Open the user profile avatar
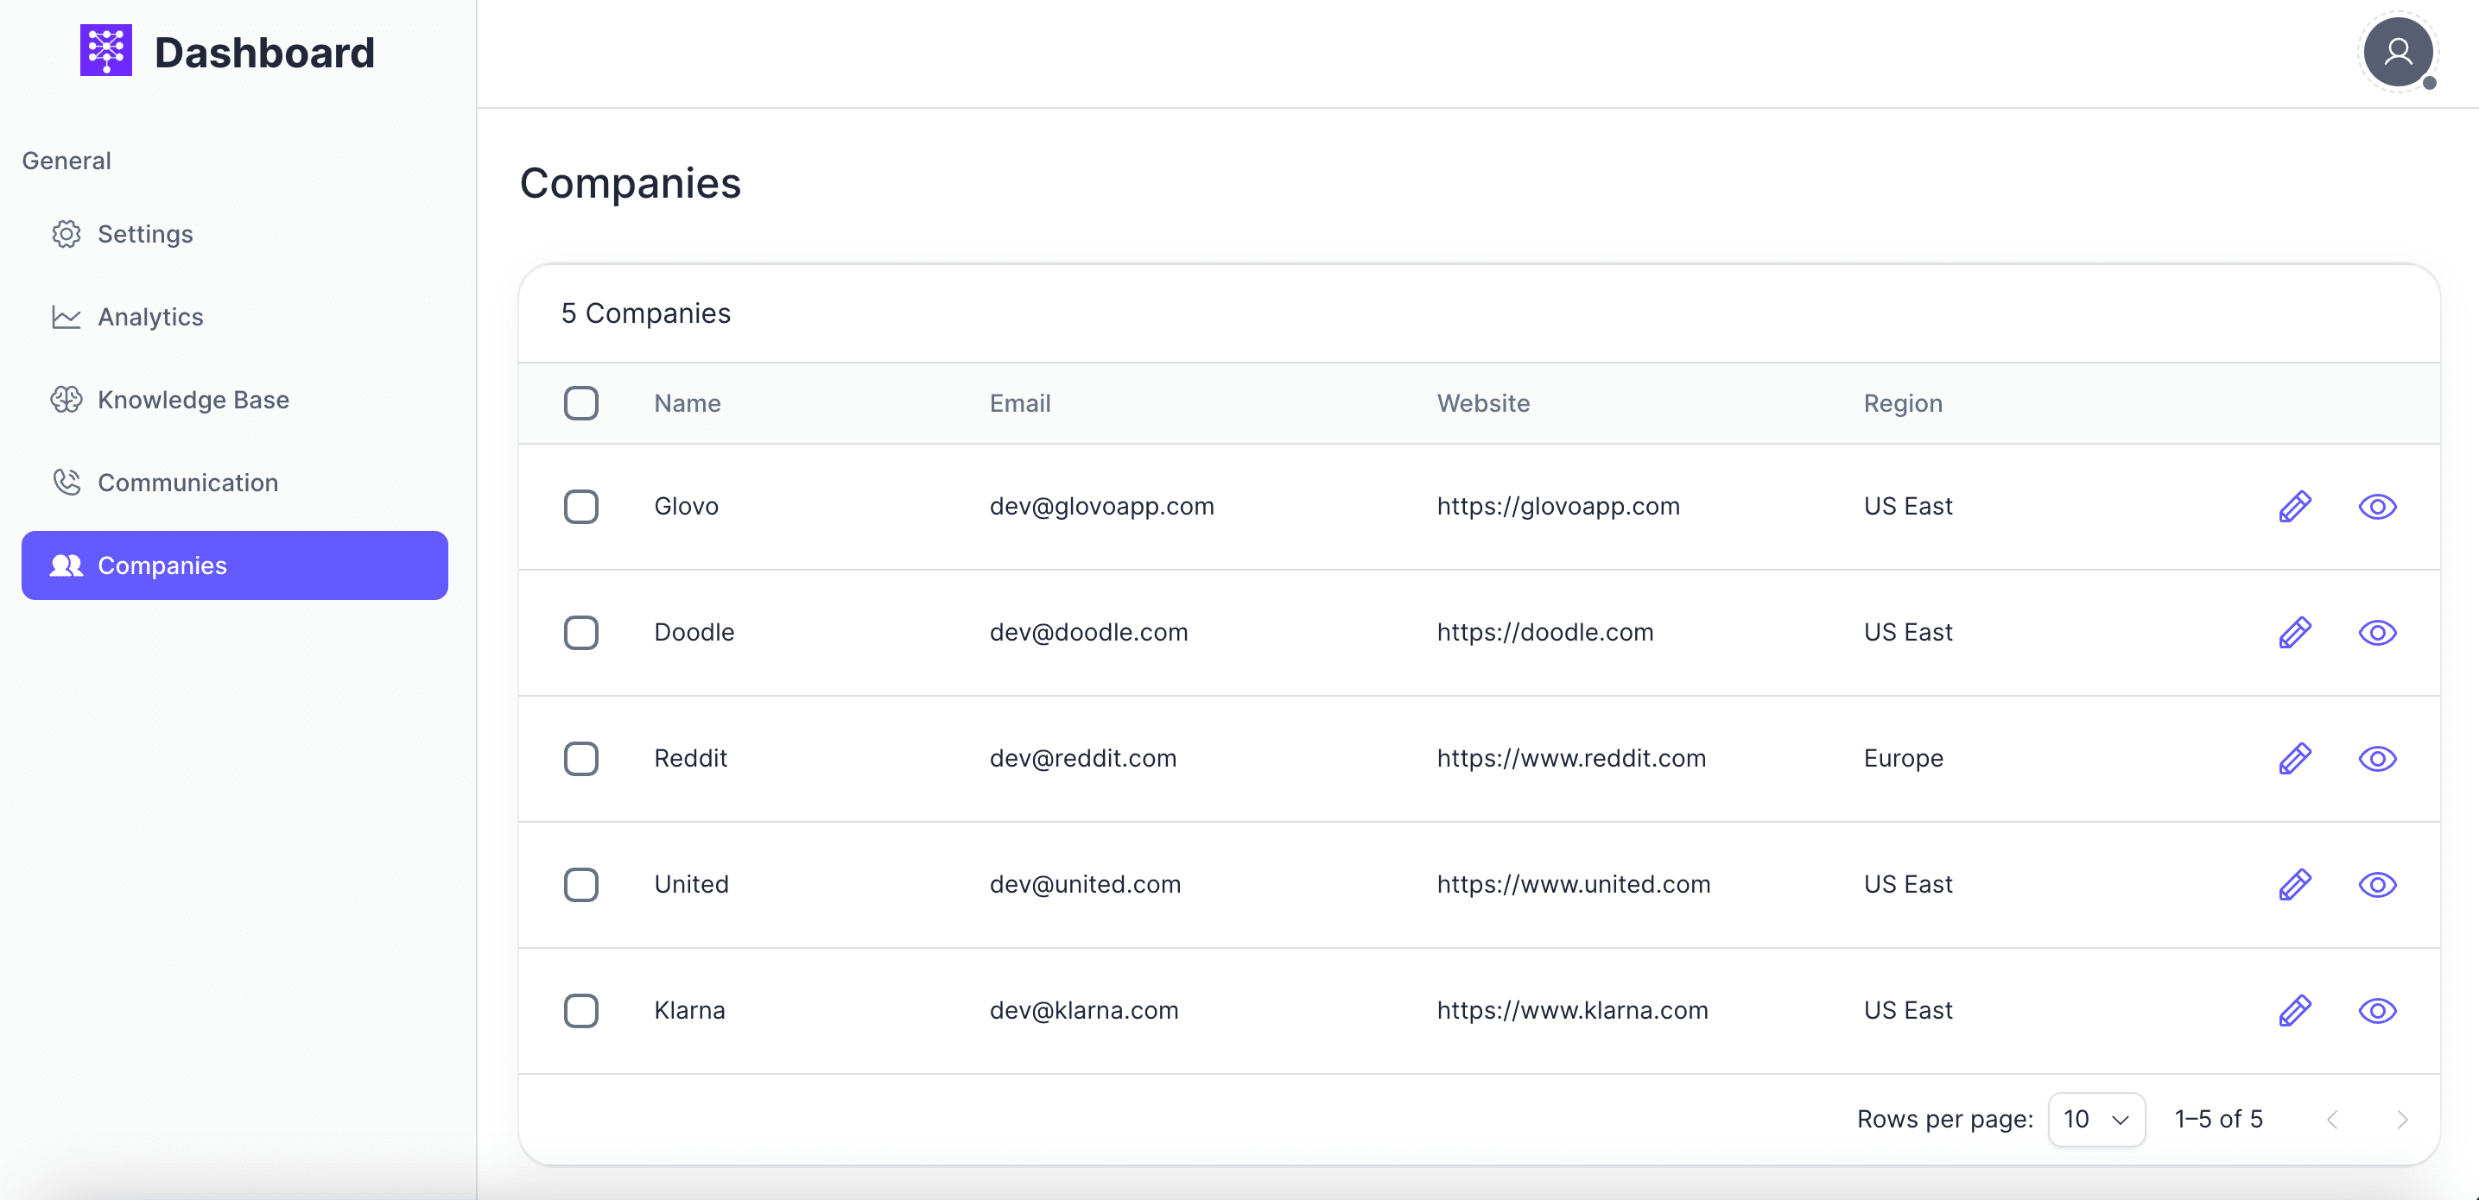The image size is (2479, 1200). 2397,52
